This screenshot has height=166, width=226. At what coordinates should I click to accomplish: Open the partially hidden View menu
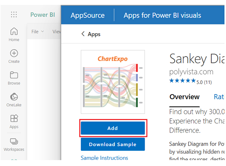click(x=56, y=32)
